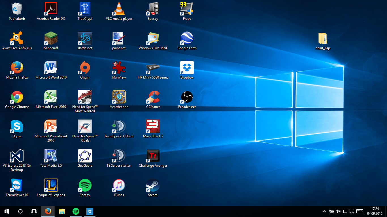Screen dimensions: 387x217
Task: Open the Windows Start menu
Action: (7, 211)
